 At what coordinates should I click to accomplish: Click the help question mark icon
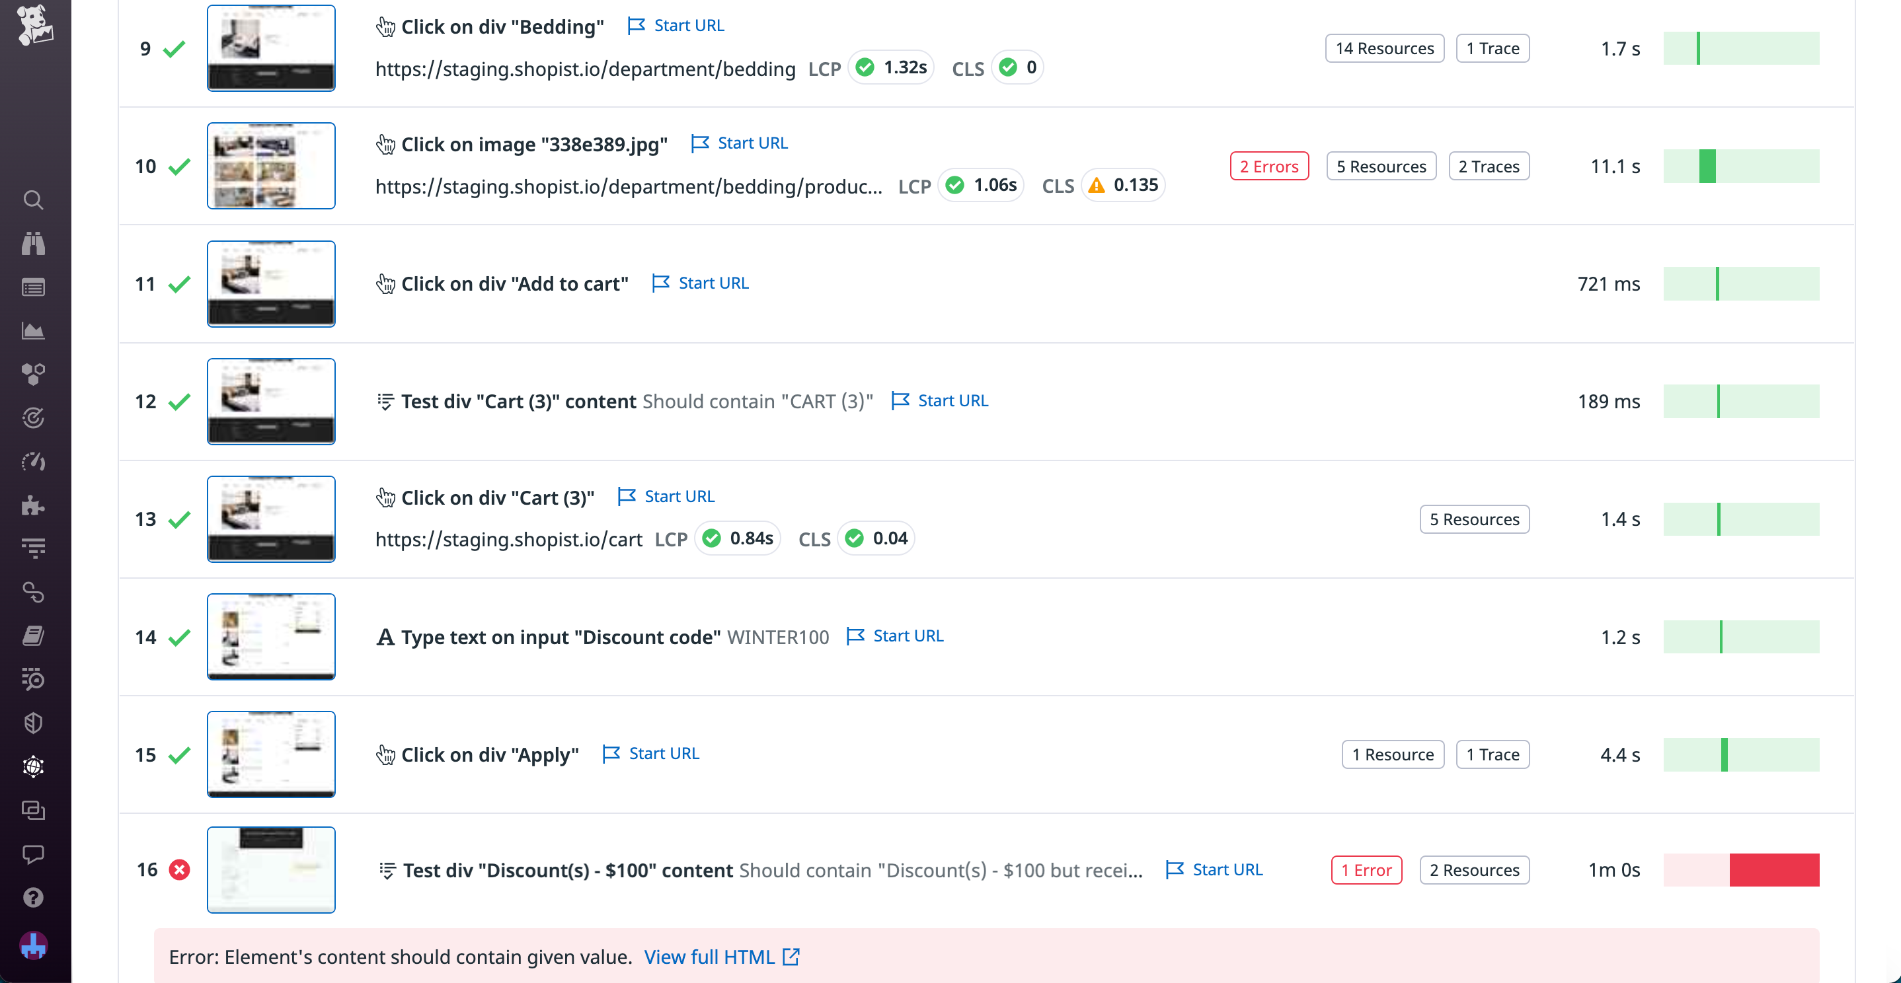[33, 896]
